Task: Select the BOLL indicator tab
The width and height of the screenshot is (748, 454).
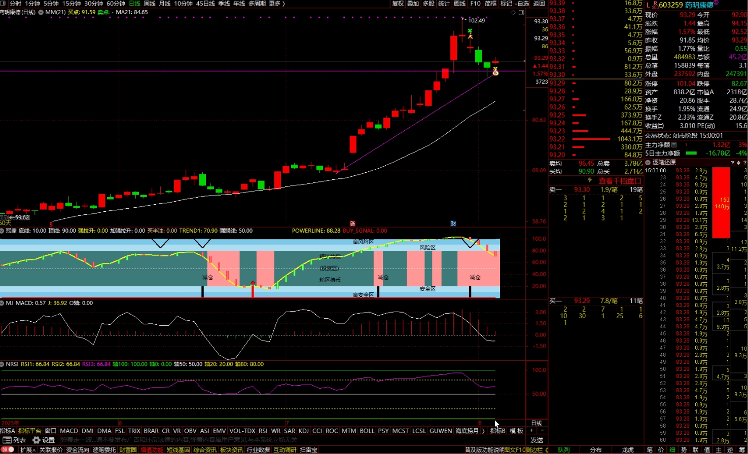Action: tap(367, 431)
